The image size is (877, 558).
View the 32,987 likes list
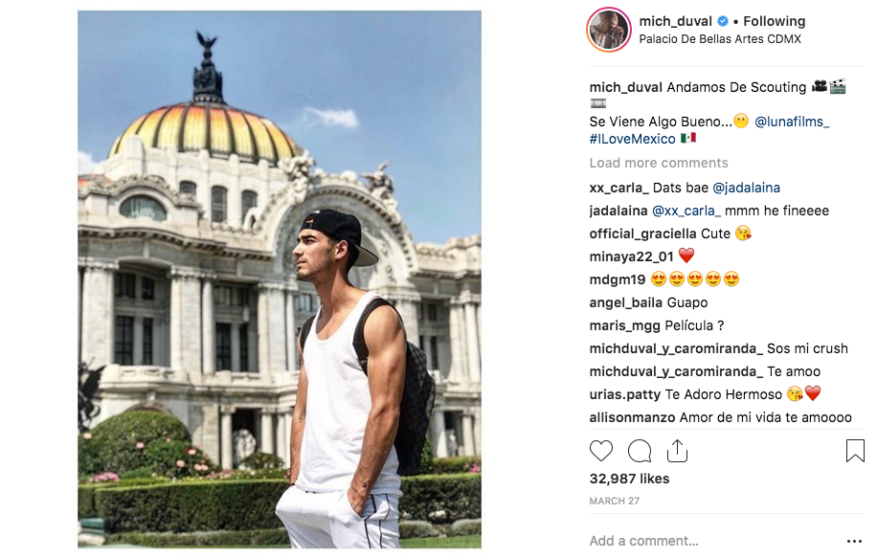pyautogui.click(x=629, y=479)
